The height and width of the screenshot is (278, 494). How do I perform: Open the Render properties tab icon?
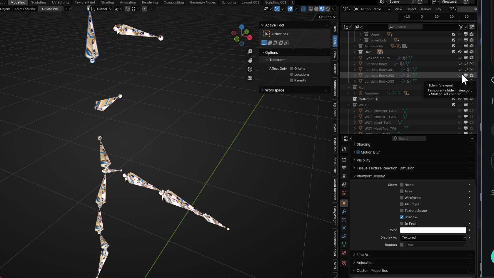[x=344, y=160]
